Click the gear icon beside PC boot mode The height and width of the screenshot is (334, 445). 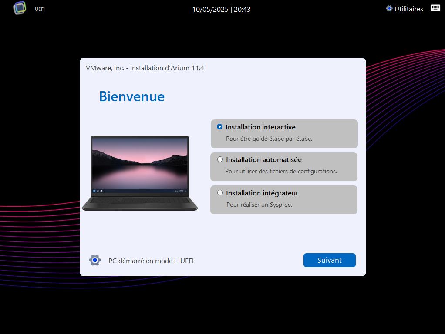click(x=95, y=260)
